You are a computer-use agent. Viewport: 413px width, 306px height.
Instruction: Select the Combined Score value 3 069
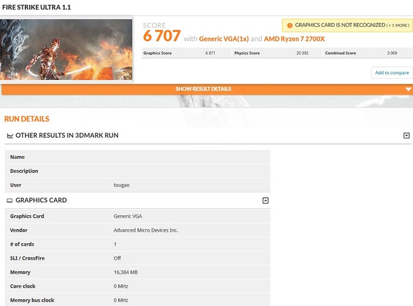coord(392,53)
